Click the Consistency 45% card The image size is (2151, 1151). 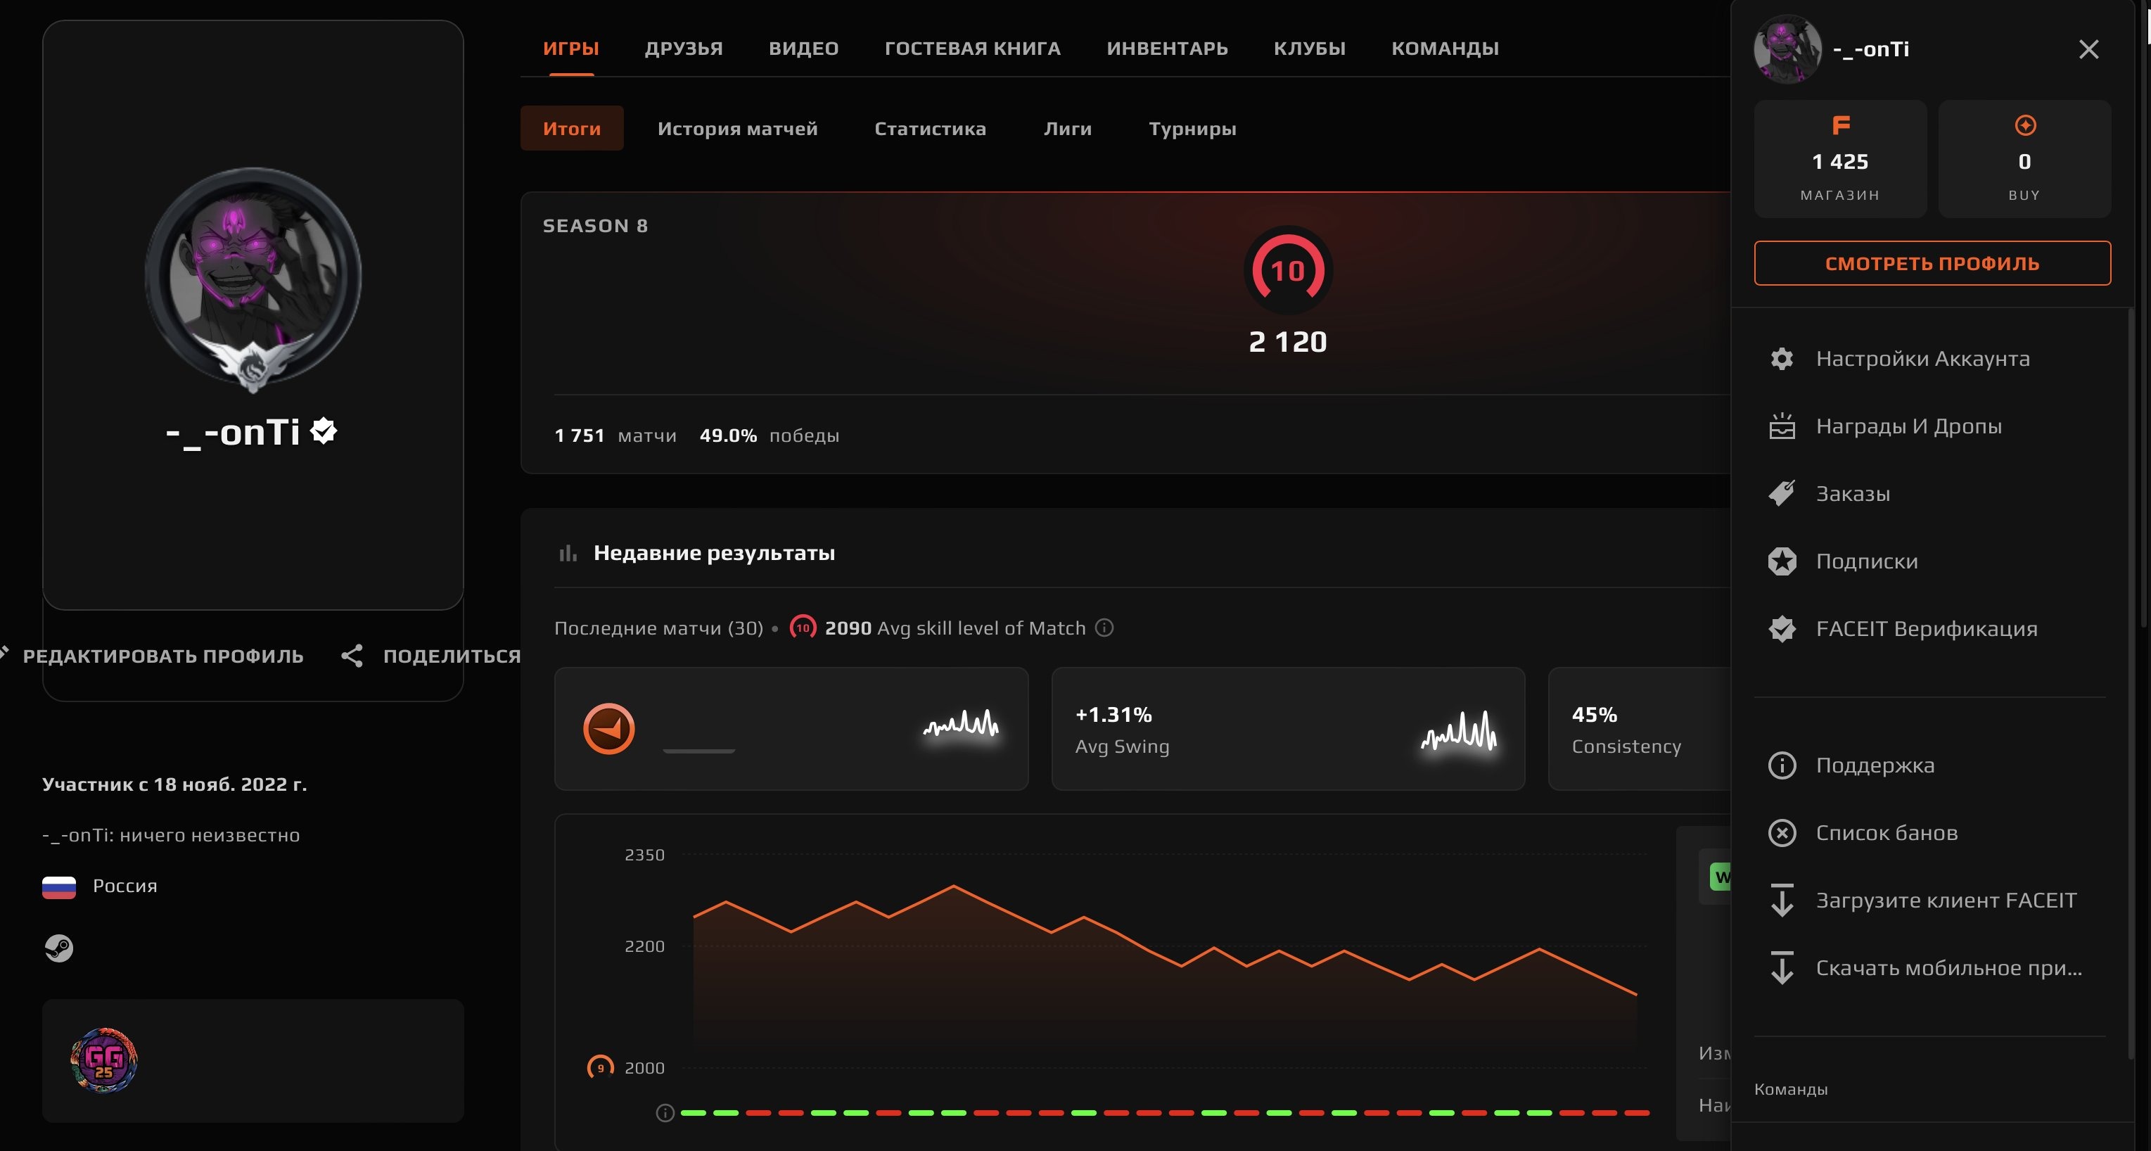click(x=1639, y=728)
